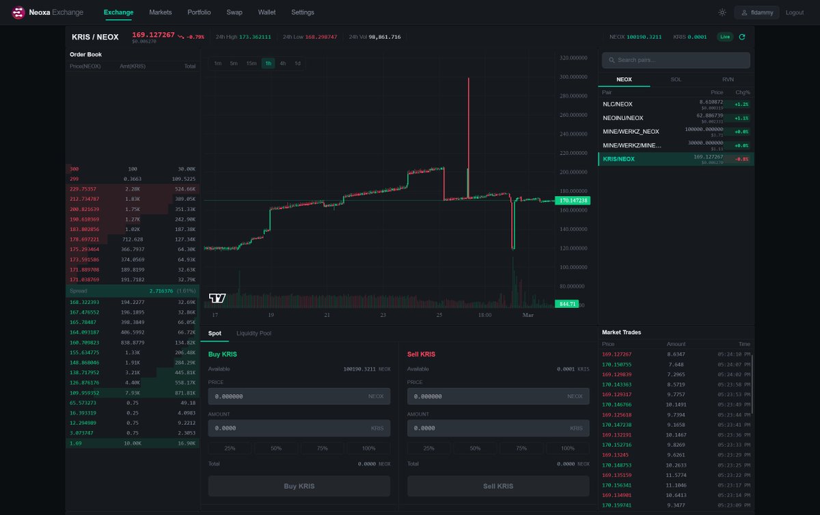820x515 pixels.
Task: Click the Buy price input field
Action: pos(299,396)
